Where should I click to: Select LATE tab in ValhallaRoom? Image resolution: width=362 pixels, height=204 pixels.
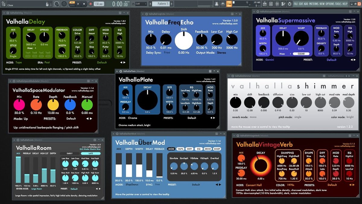click(91, 154)
